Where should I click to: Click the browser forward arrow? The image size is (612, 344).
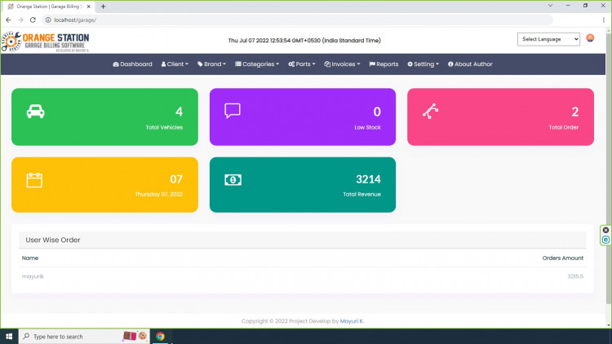pos(20,20)
